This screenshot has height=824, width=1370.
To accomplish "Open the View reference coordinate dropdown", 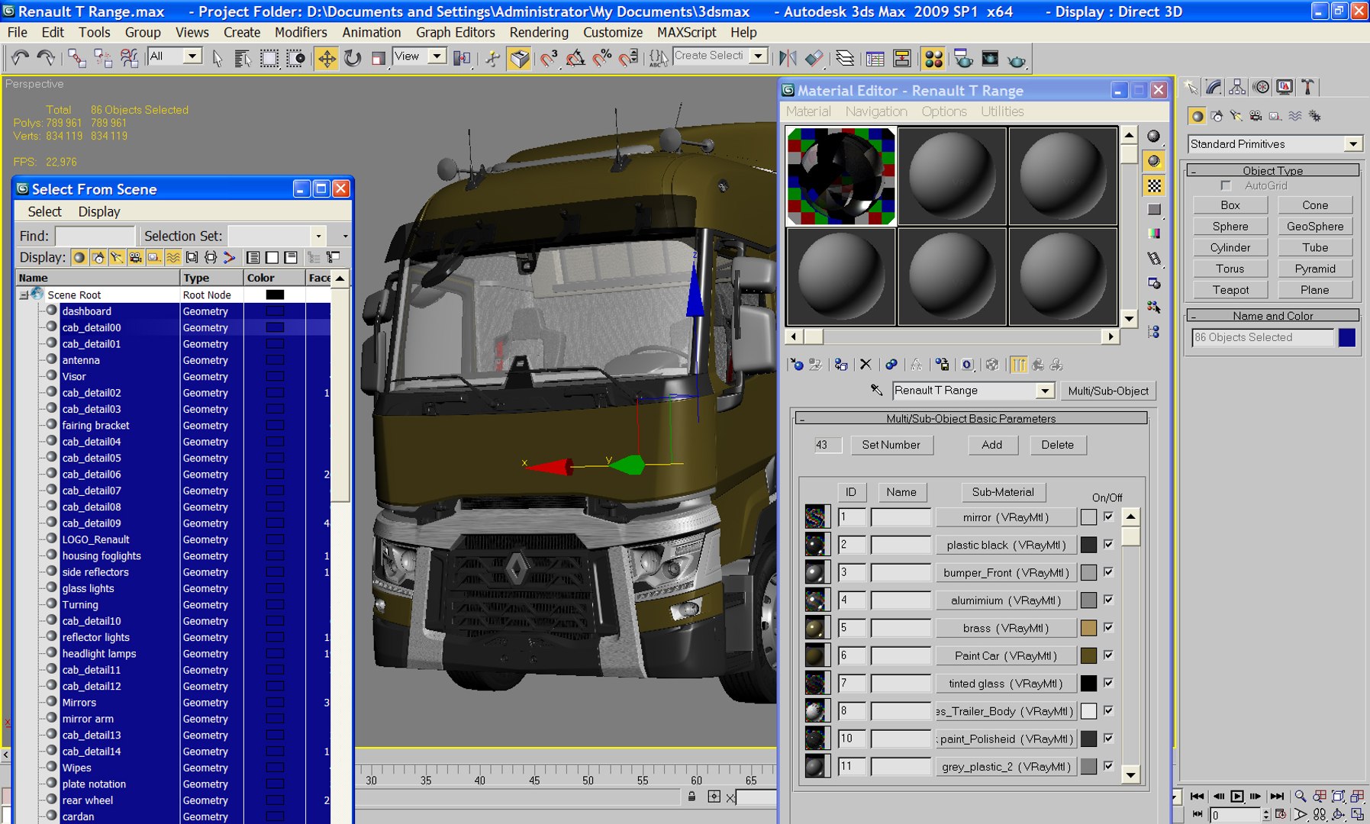I will pyautogui.click(x=437, y=56).
